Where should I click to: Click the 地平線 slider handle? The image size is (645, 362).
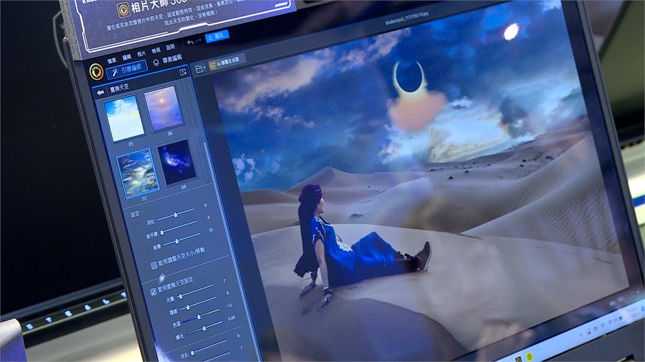(162, 233)
